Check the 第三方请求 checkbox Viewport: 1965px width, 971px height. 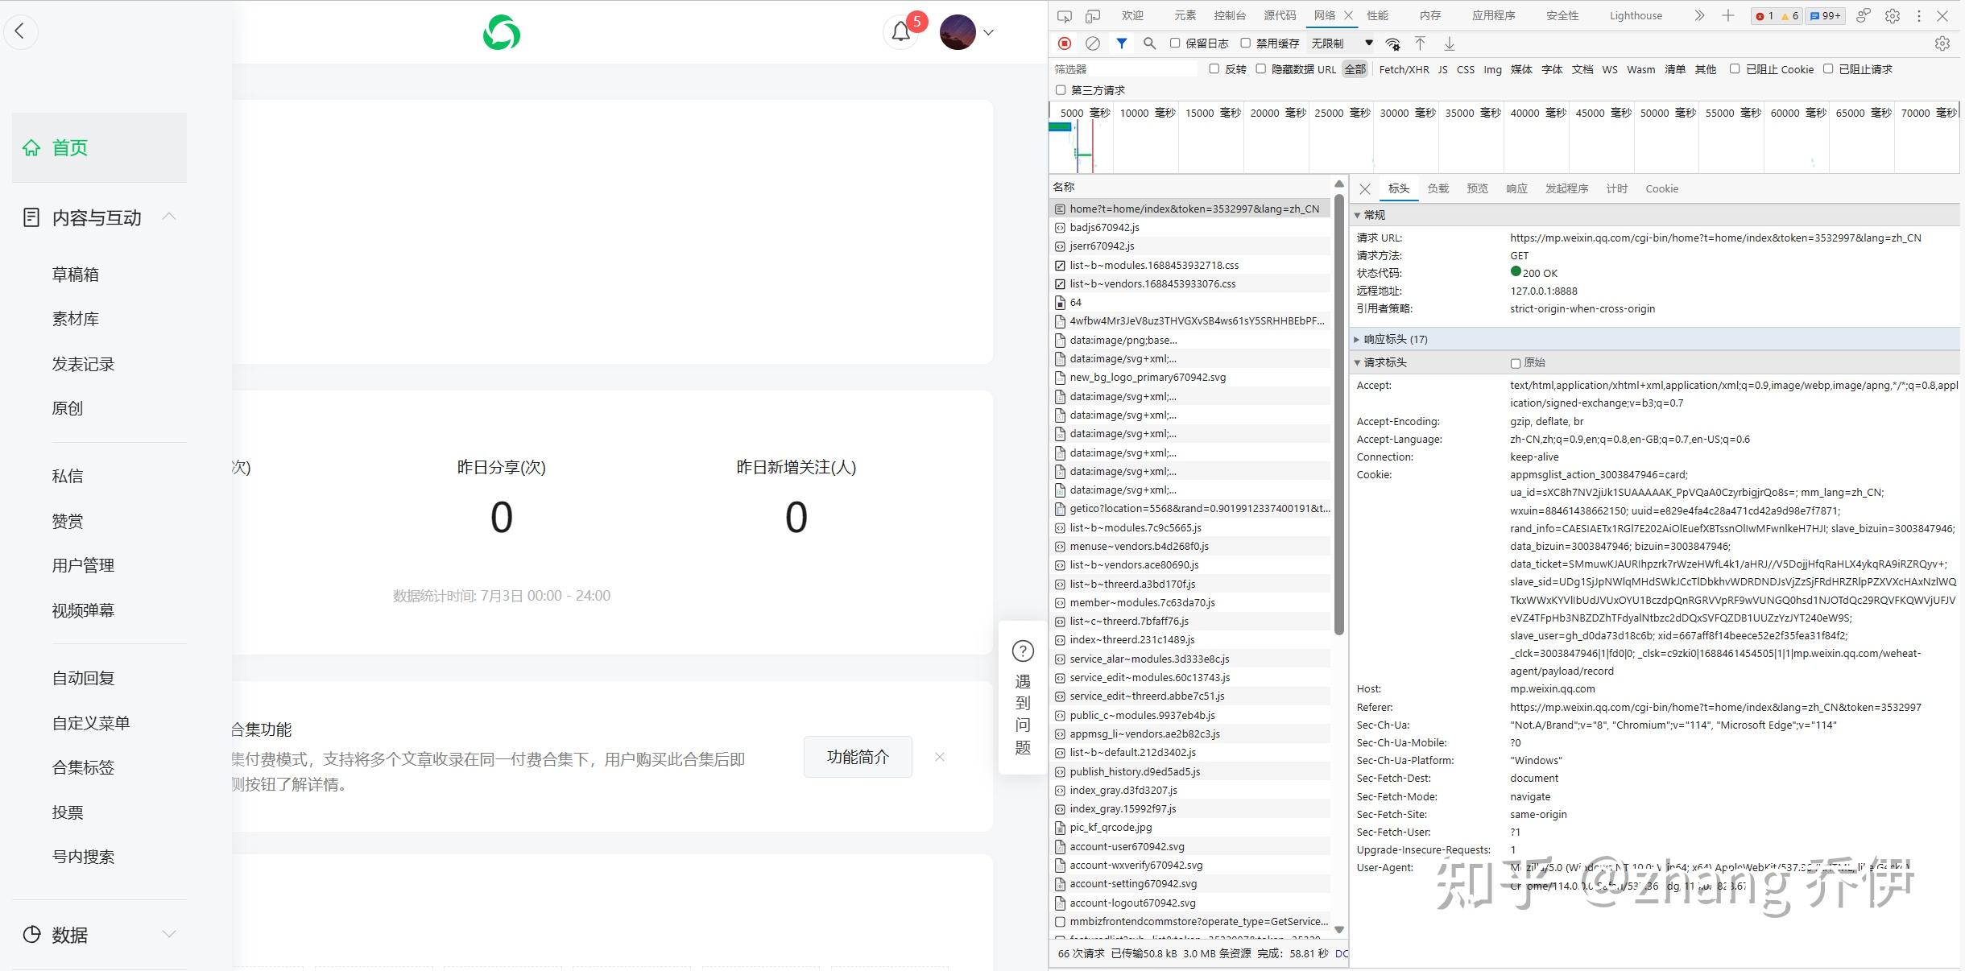click(x=1061, y=90)
